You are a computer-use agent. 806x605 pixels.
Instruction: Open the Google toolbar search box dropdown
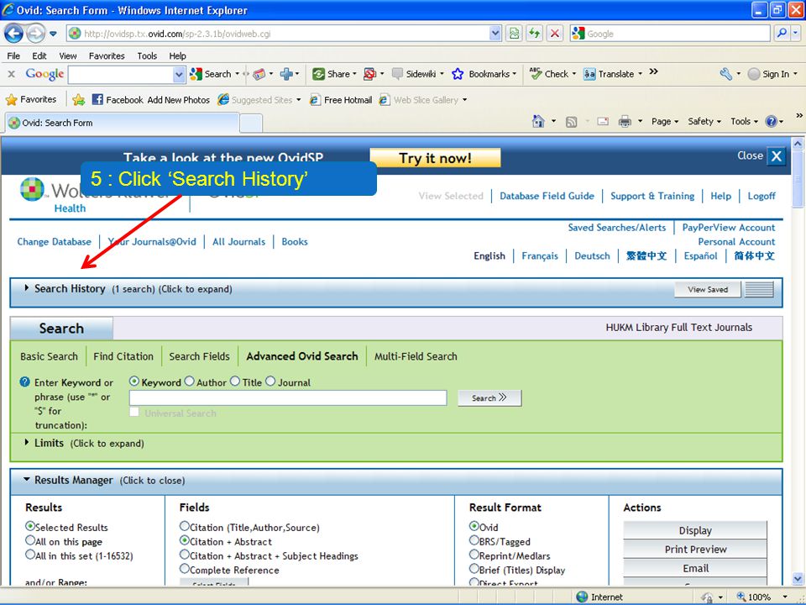point(179,75)
